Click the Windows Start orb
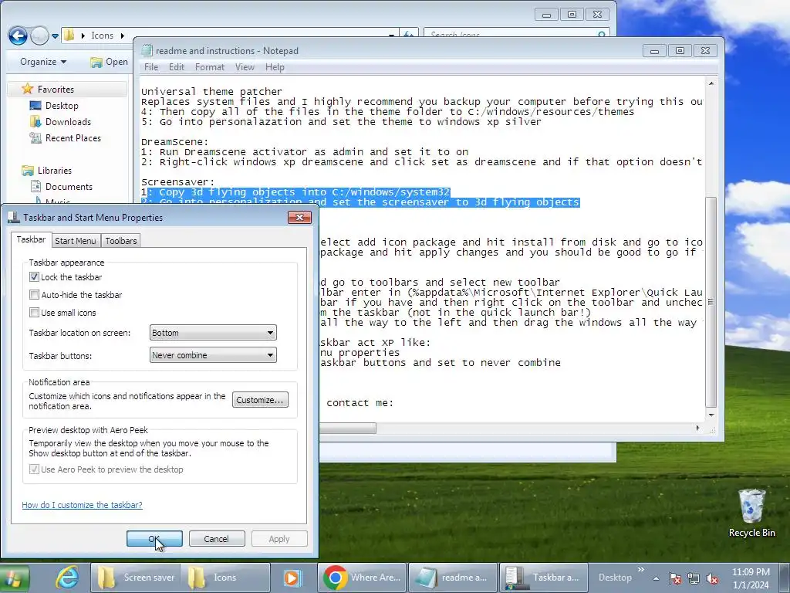This screenshot has width=790, height=593. click(14, 578)
